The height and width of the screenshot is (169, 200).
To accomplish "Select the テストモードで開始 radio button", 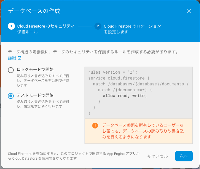I will [11, 96].
